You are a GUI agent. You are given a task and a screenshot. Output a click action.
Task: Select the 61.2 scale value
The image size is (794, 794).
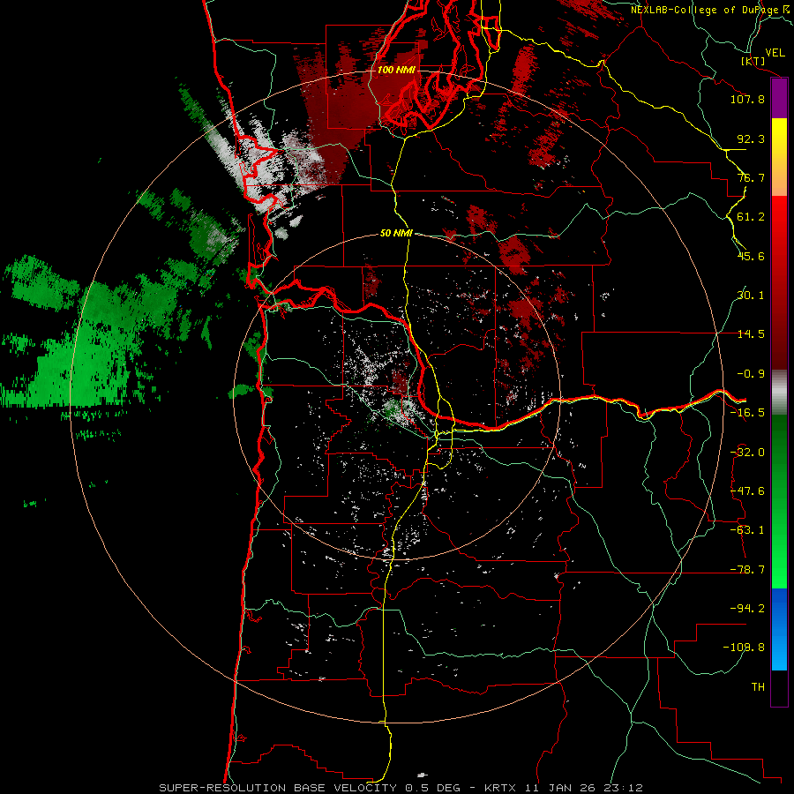[751, 217]
